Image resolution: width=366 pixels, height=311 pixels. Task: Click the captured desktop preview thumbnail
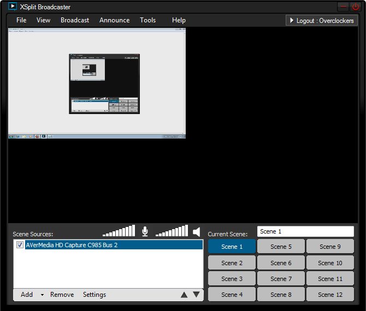[x=97, y=83]
